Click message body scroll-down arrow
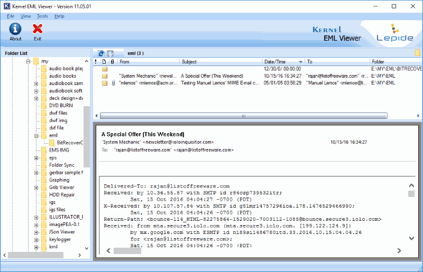 [411, 238]
